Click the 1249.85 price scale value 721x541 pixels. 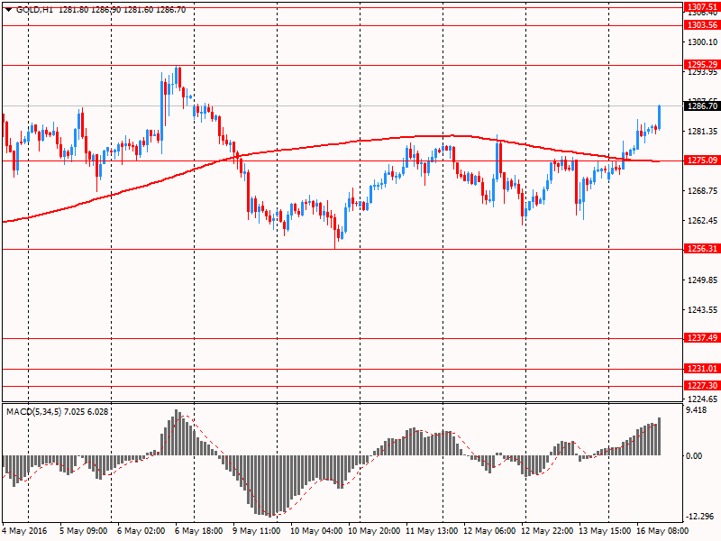[702, 280]
